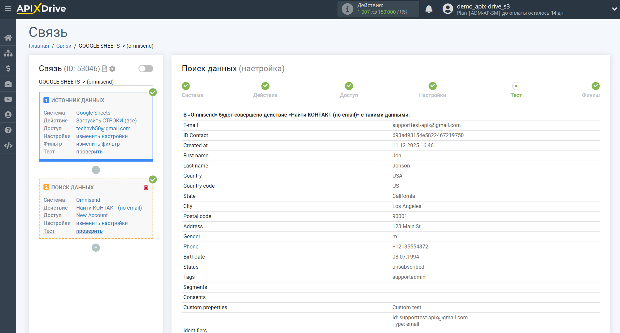Click the проверить link in the data search block
Image resolution: width=620 pixels, height=333 pixels.
pyautogui.click(x=89, y=231)
